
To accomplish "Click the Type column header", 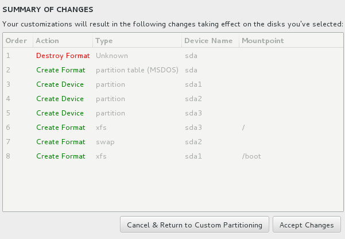I will [x=137, y=41].
